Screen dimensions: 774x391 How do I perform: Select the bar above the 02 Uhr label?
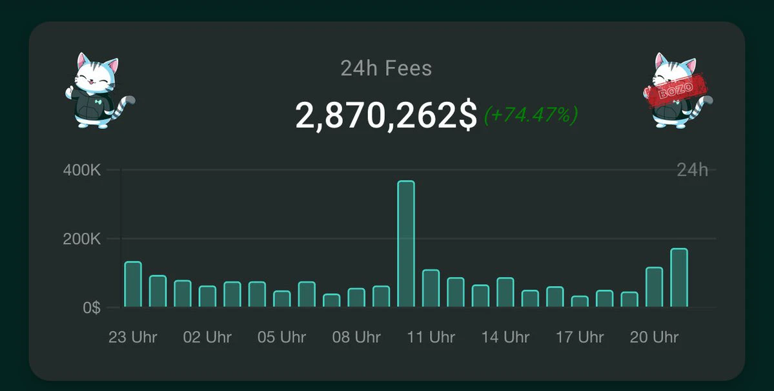point(207,296)
